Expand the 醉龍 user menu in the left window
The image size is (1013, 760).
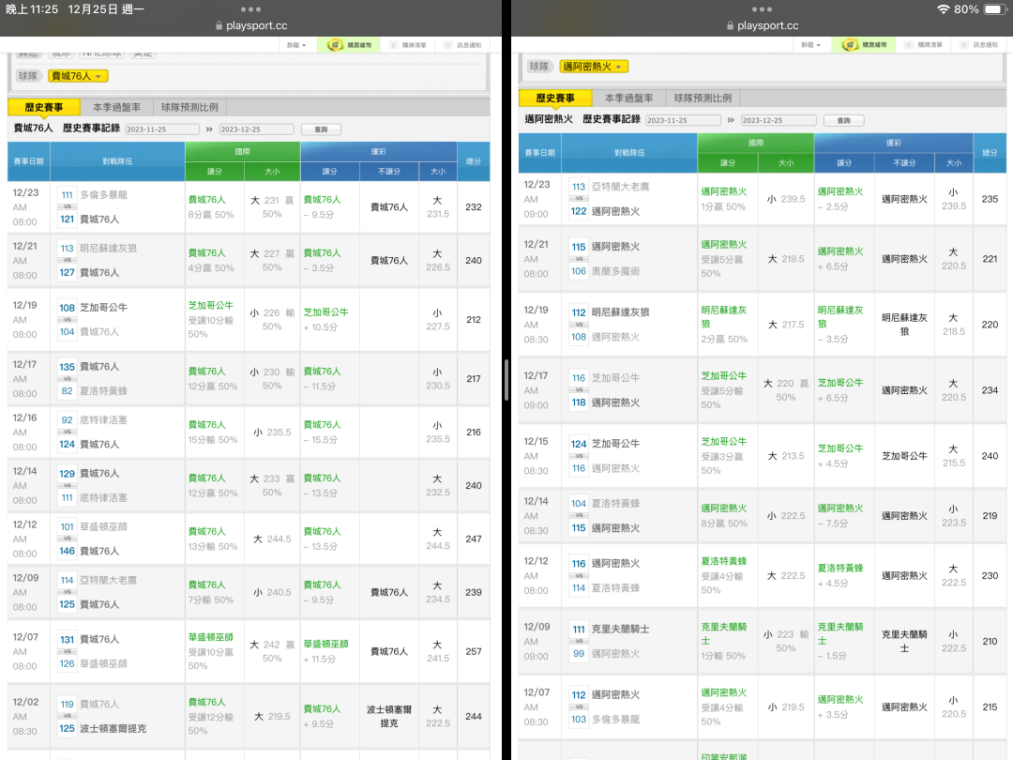click(295, 45)
